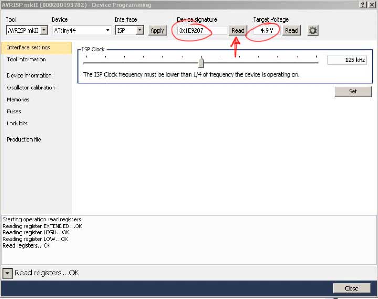Open the Tool information page
The width and height of the screenshot is (378, 299).
point(26,59)
